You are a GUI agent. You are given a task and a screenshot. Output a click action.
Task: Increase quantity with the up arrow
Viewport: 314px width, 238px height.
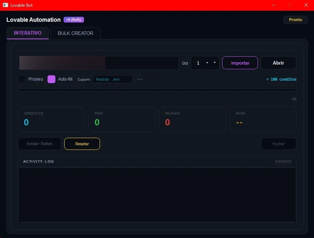point(207,62)
